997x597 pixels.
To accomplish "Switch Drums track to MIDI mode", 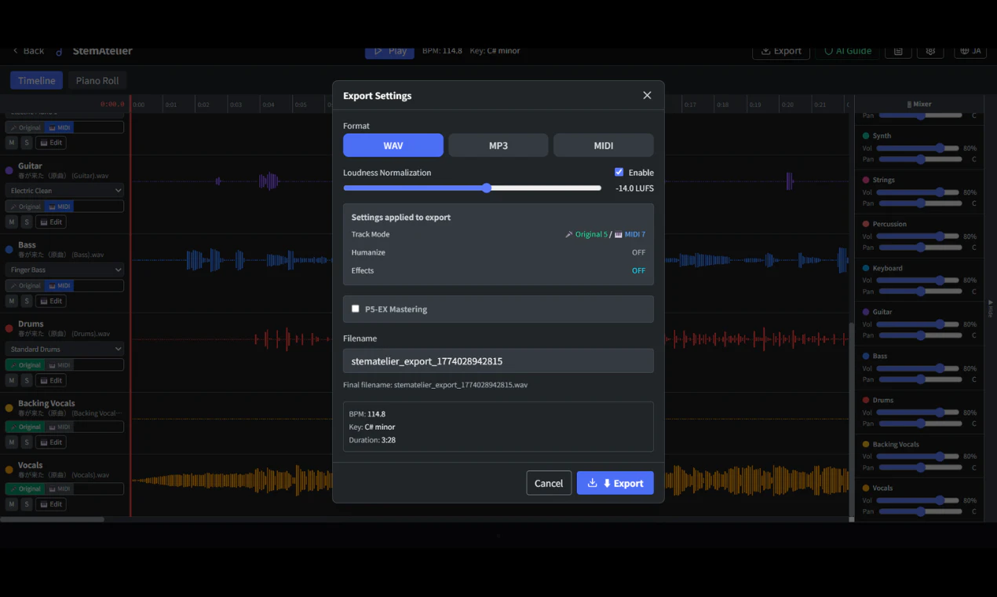I will (60, 365).
